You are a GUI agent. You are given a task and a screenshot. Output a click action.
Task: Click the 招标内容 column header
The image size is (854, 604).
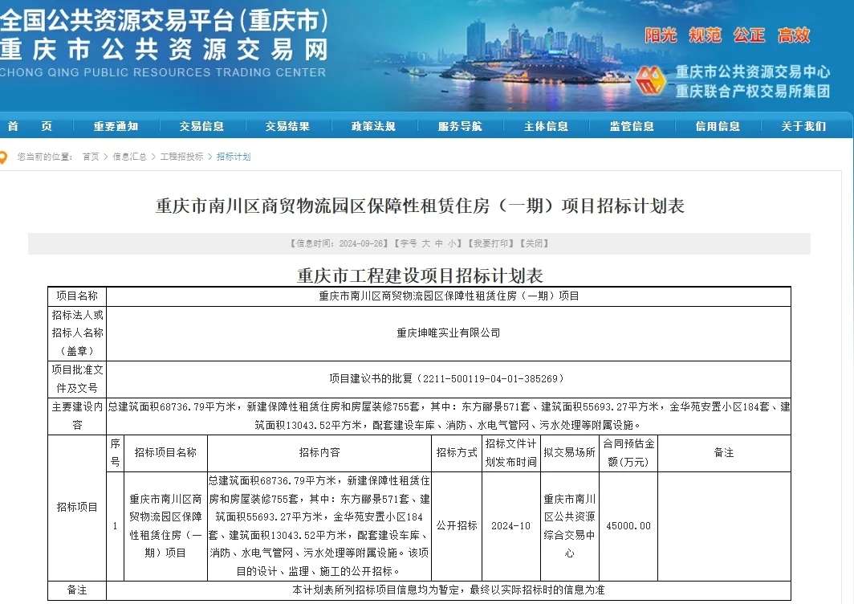click(319, 453)
